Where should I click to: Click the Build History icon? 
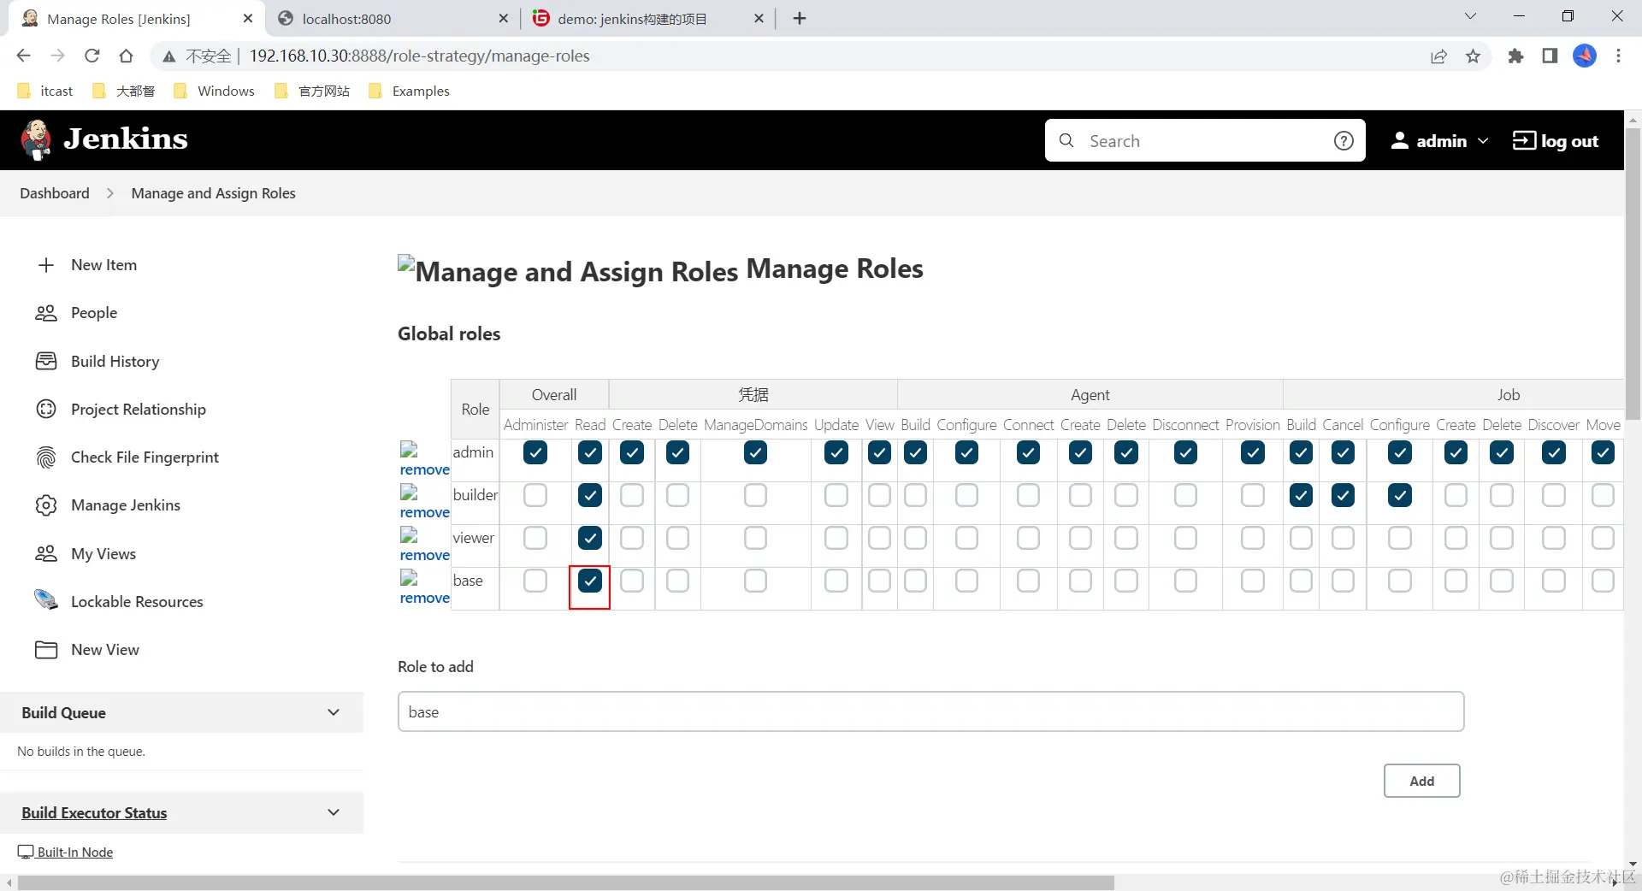click(46, 361)
